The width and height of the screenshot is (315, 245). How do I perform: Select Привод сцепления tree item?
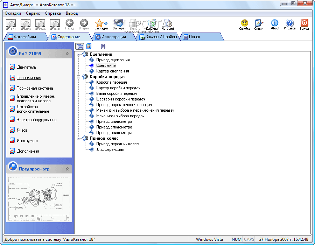113,60
